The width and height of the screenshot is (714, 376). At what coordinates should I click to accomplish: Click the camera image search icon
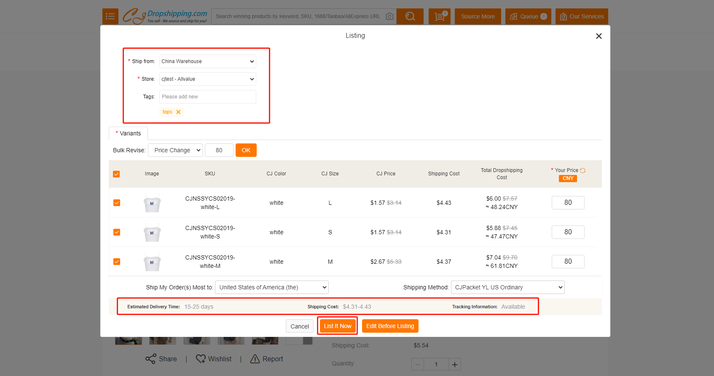389,16
